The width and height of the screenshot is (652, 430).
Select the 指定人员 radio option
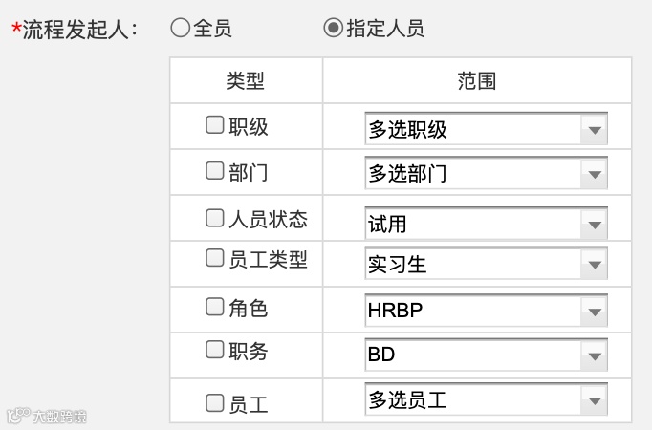333,29
